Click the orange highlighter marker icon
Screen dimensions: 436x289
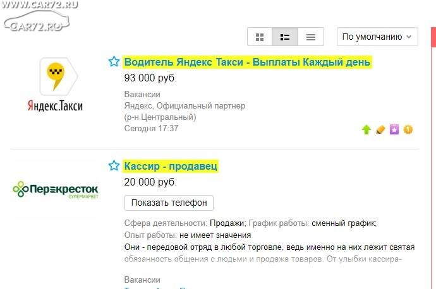380,129
